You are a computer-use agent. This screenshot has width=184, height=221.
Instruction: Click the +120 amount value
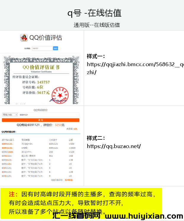click(x=71, y=152)
